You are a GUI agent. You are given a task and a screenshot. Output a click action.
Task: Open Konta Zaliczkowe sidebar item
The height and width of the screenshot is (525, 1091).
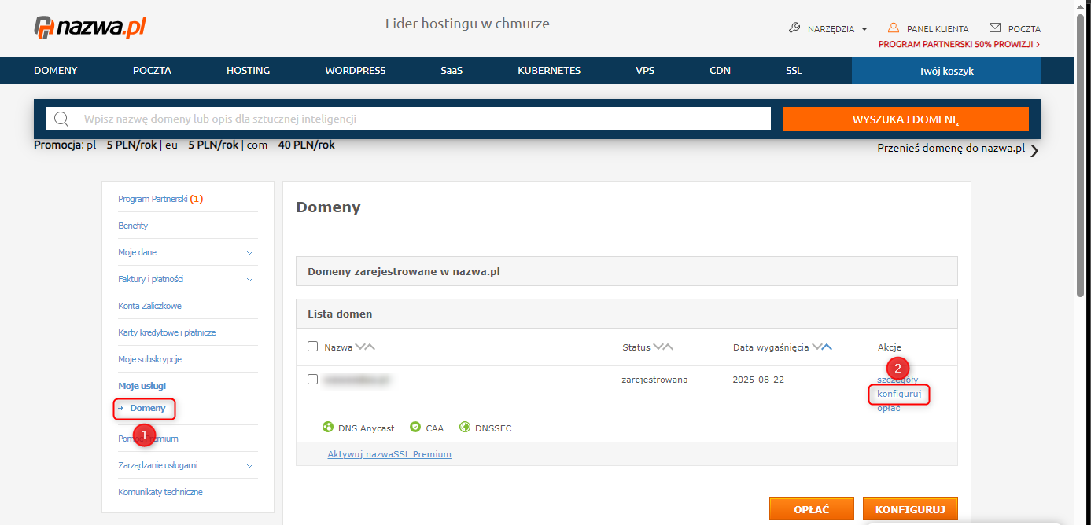[149, 306]
